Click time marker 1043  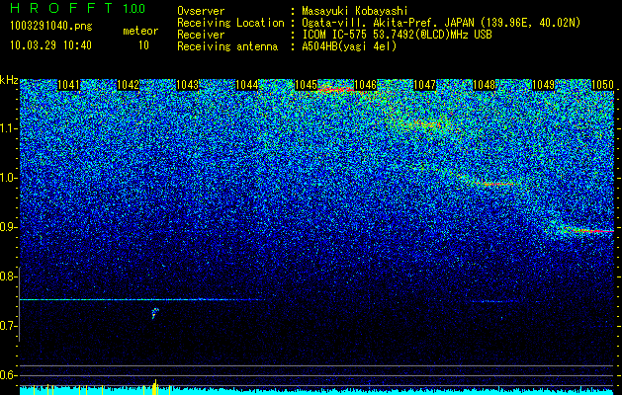(x=187, y=85)
